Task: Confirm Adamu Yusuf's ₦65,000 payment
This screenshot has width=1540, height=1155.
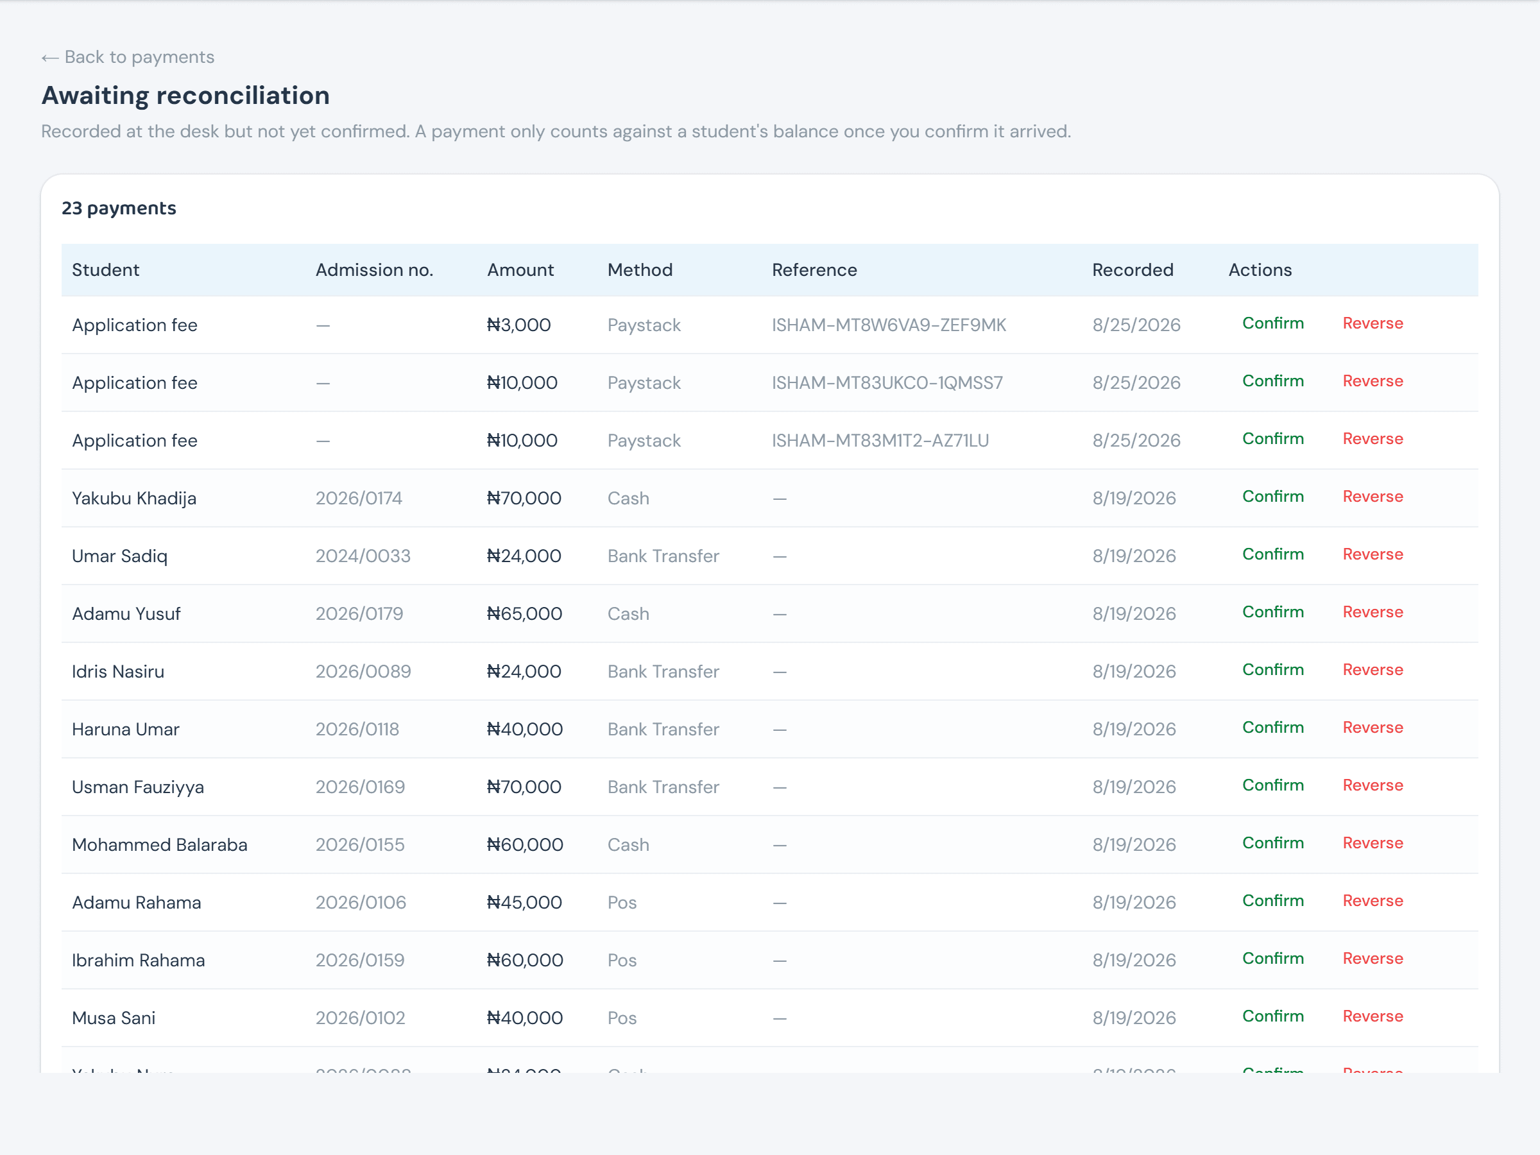Action: pyautogui.click(x=1272, y=612)
